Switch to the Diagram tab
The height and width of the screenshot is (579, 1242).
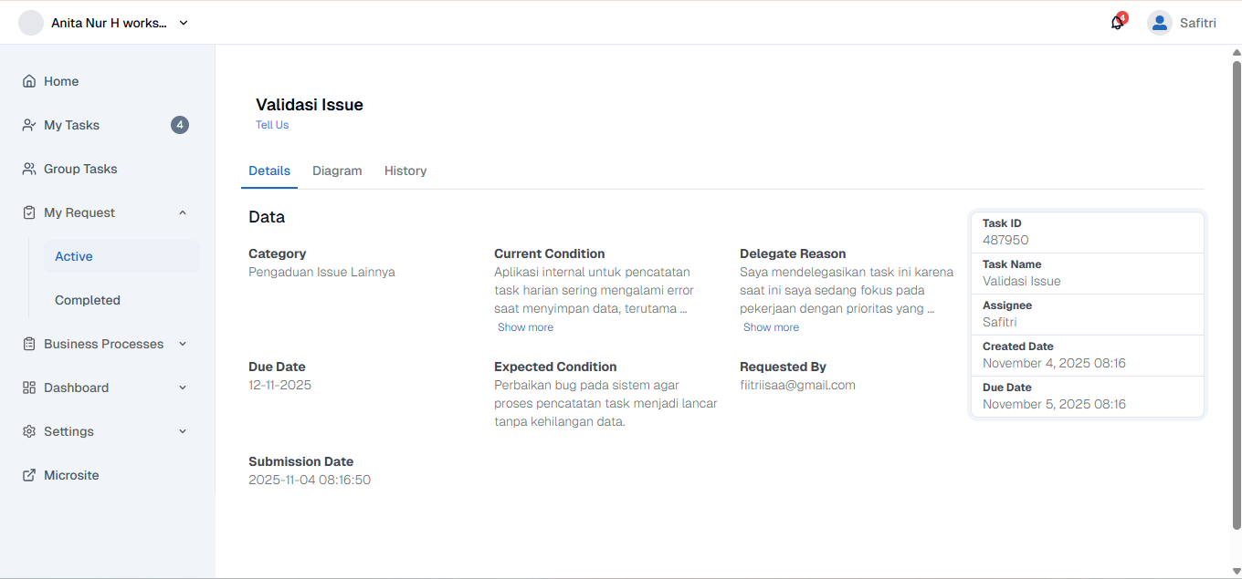point(337,171)
